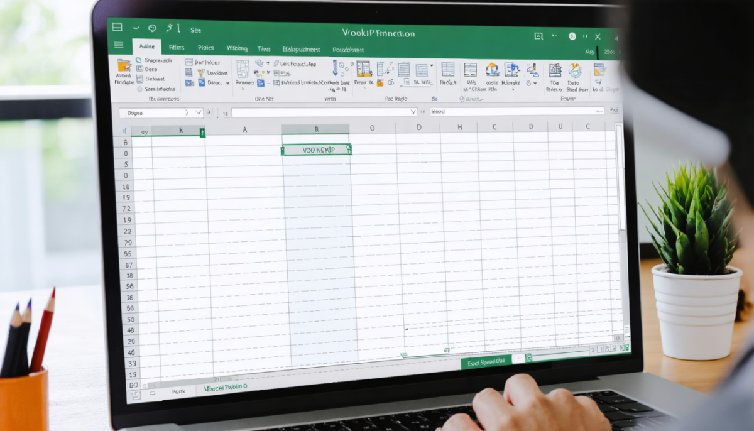Click the 'Fld,dx' table icon in the ribbon
754x431 pixels.
(x=447, y=70)
